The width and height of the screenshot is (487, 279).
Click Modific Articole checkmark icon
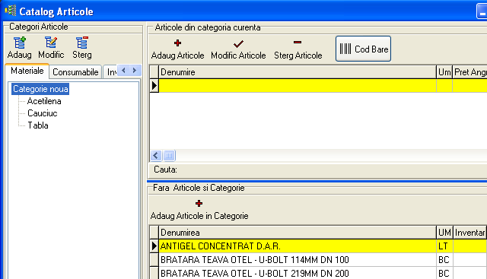point(238,44)
